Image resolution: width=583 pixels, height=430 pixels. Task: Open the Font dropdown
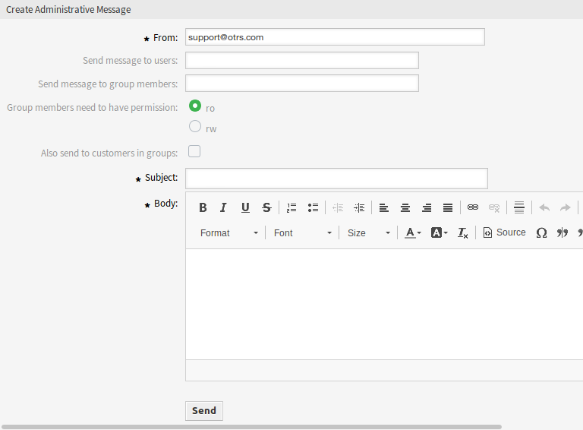[303, 233]
